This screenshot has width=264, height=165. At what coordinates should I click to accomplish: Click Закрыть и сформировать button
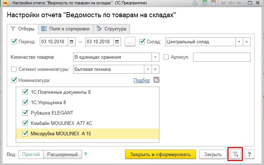pos(160,155)
